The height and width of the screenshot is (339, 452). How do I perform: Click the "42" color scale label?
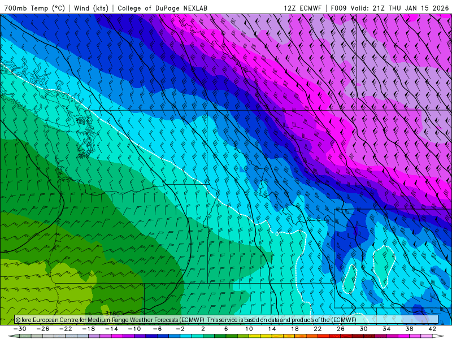pos(432,329)
